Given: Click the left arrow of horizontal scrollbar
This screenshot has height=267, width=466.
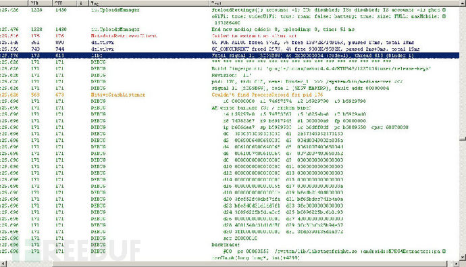Looking at the screenshot, I should (3, 264).
